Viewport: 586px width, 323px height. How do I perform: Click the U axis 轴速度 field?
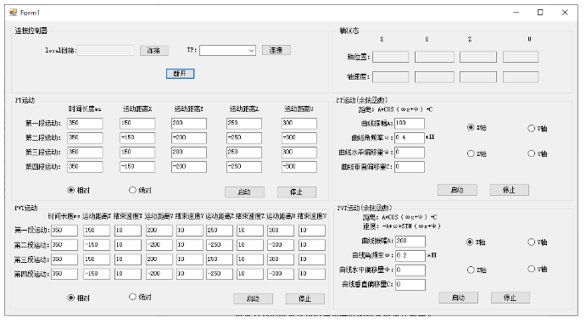point(521,77)
